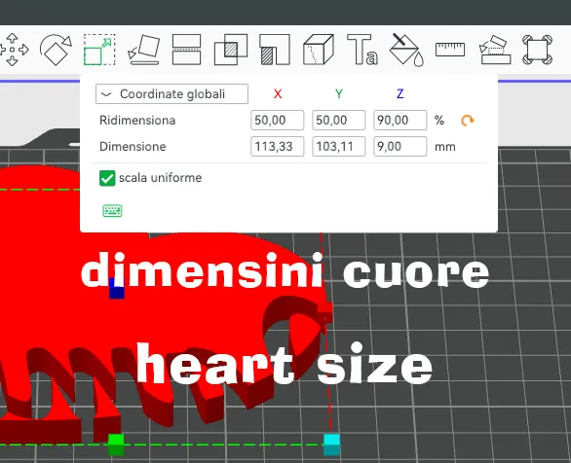Select the Assemble tool
Screen dimensions: 571x463
[x=495, y=50]
